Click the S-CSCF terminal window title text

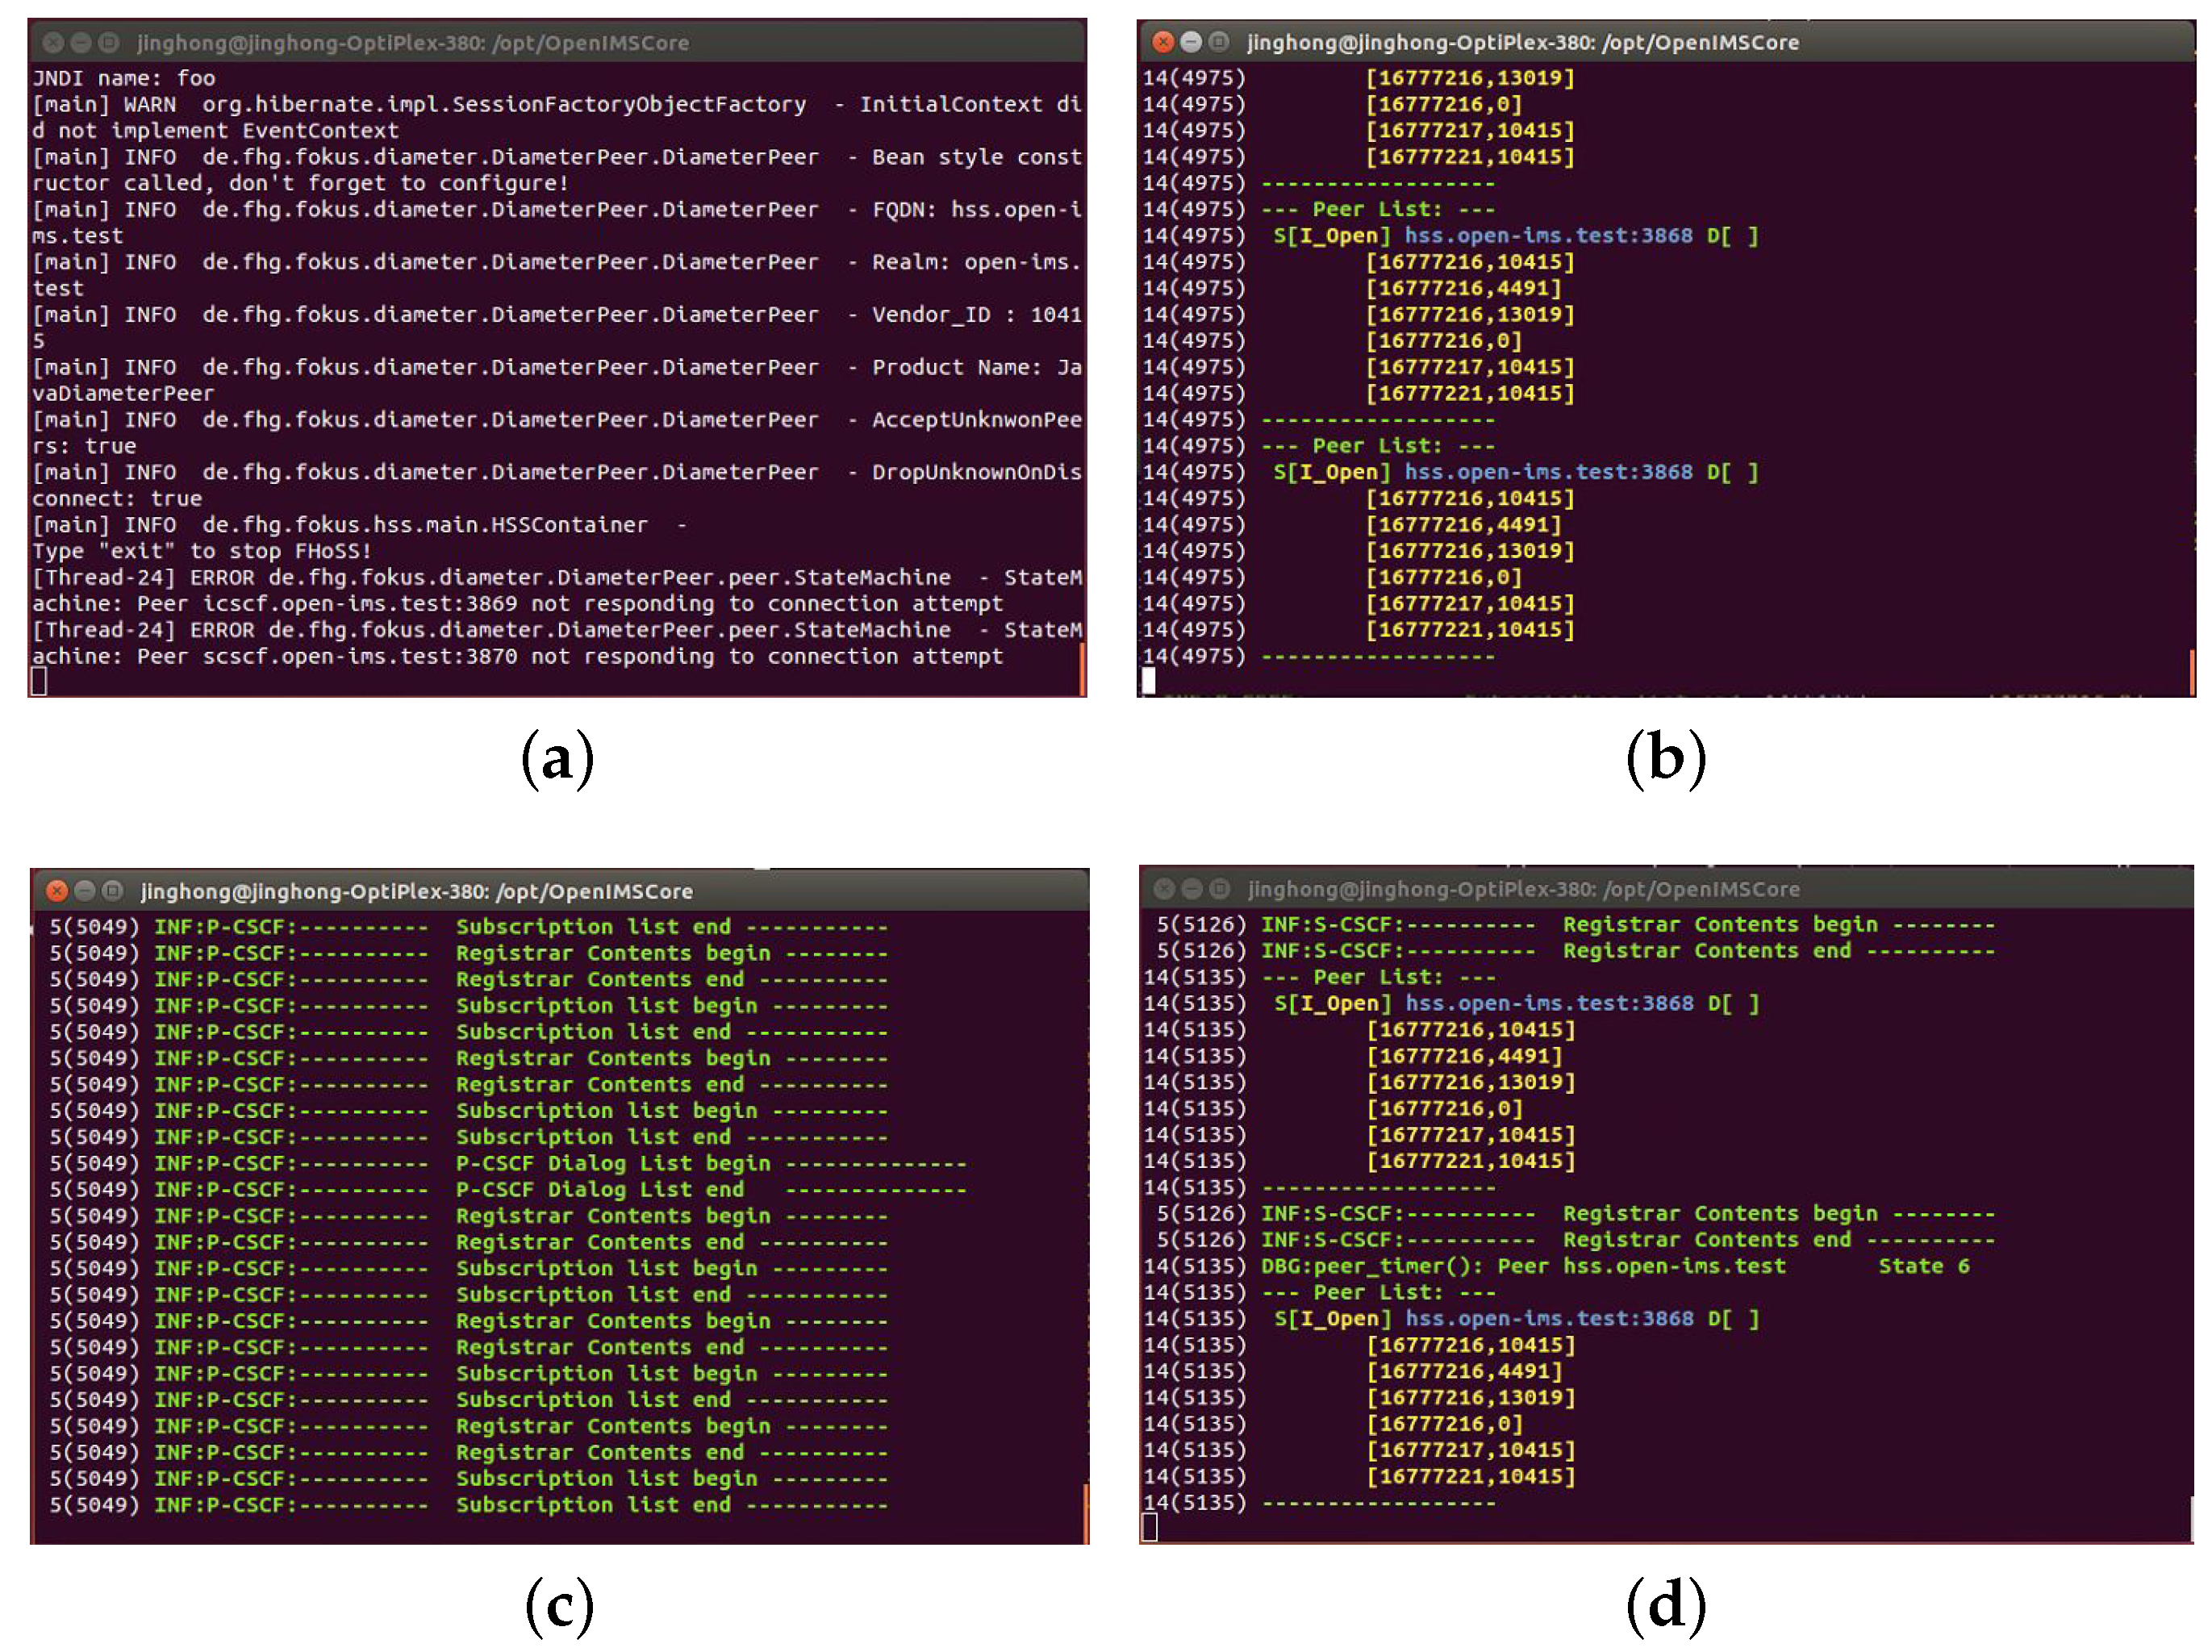click(1523, 889)
